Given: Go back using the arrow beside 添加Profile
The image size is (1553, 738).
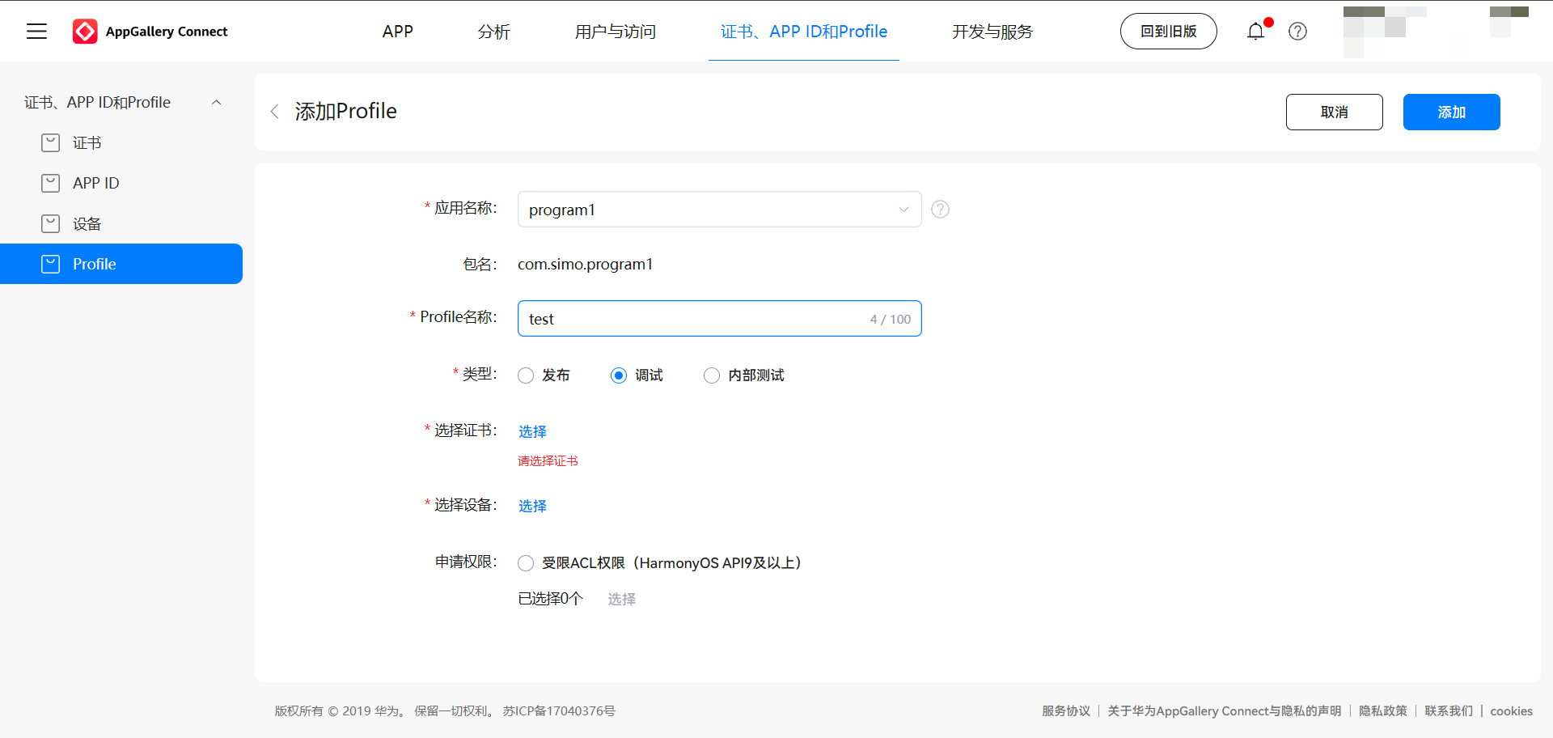Looking at the screenshot, I should pyautogui.click(x=275, y=112).
